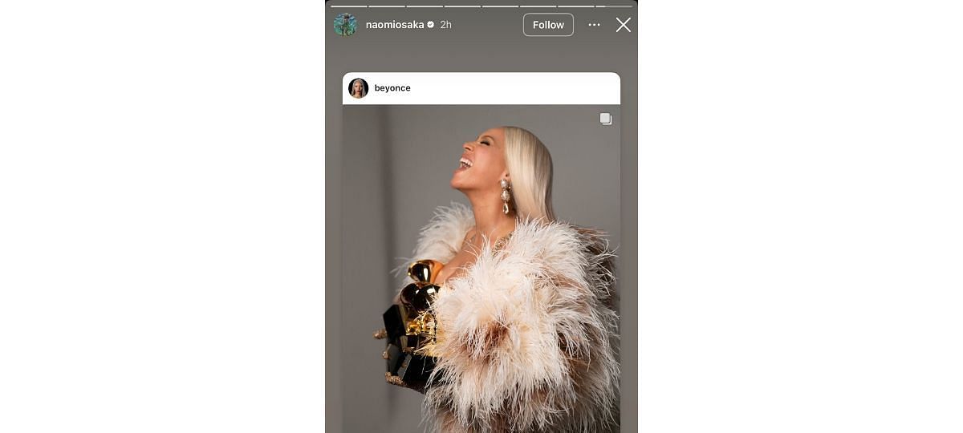This screenshot has width=963, height=433.
Task: Close the story viewer with X
Action: point(624,25)
